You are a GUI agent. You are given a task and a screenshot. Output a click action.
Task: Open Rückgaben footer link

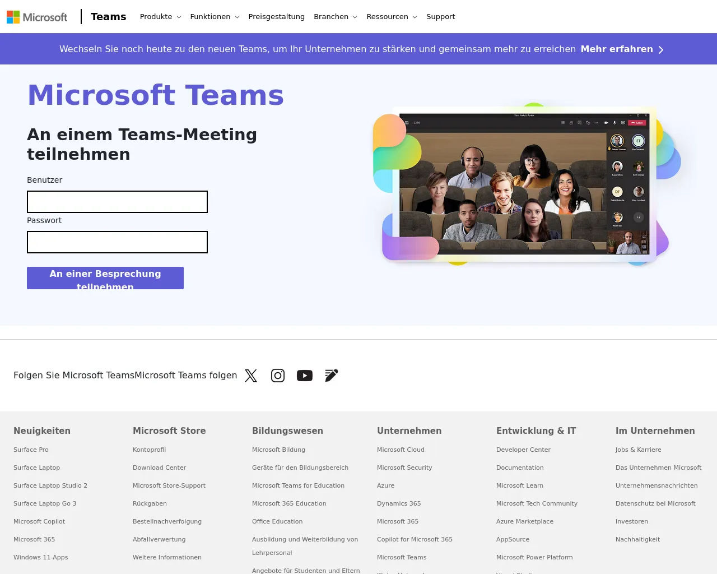pyautogui.click(x=150, y=503)
